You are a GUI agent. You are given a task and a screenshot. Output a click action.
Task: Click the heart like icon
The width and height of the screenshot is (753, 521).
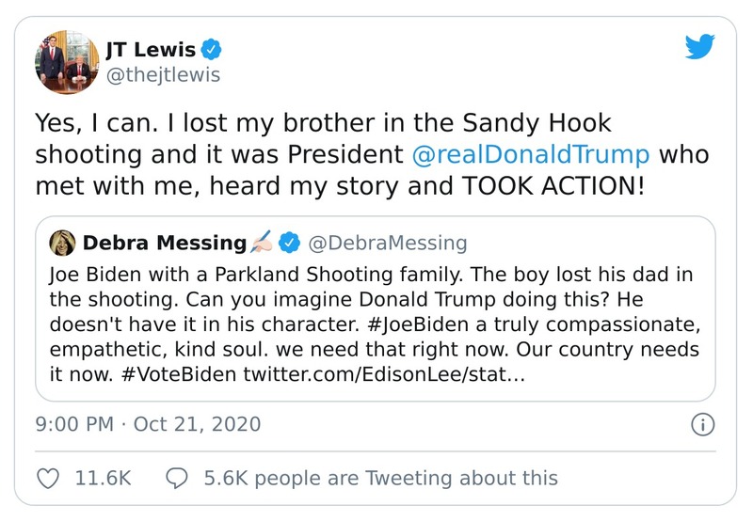tap(47, 478)
